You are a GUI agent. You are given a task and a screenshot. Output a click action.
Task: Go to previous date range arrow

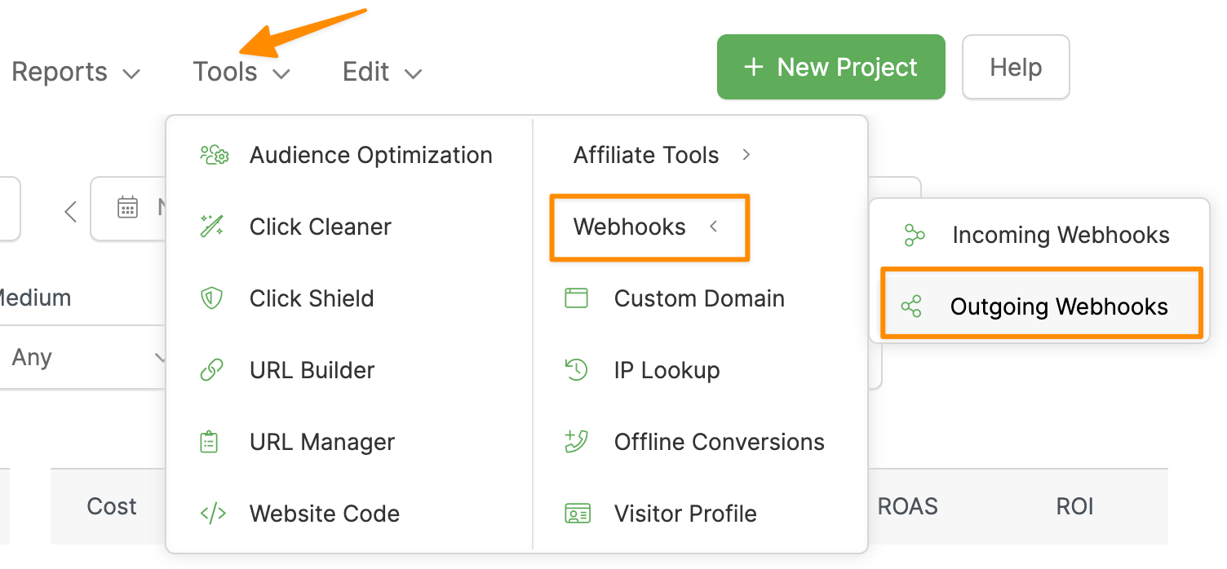point(71,211)
